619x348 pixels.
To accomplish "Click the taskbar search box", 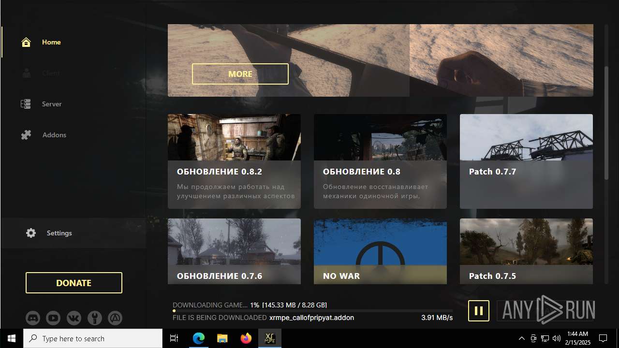I will (93, 338).
